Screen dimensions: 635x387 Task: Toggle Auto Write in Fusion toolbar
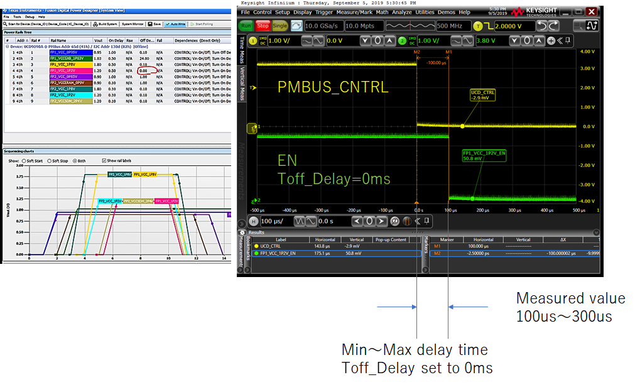[x=175, y=24]
